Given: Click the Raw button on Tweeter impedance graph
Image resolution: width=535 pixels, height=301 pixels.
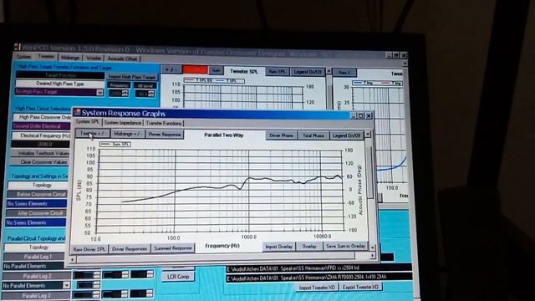Looking at the screenshot, I should [x=344, y=73].
